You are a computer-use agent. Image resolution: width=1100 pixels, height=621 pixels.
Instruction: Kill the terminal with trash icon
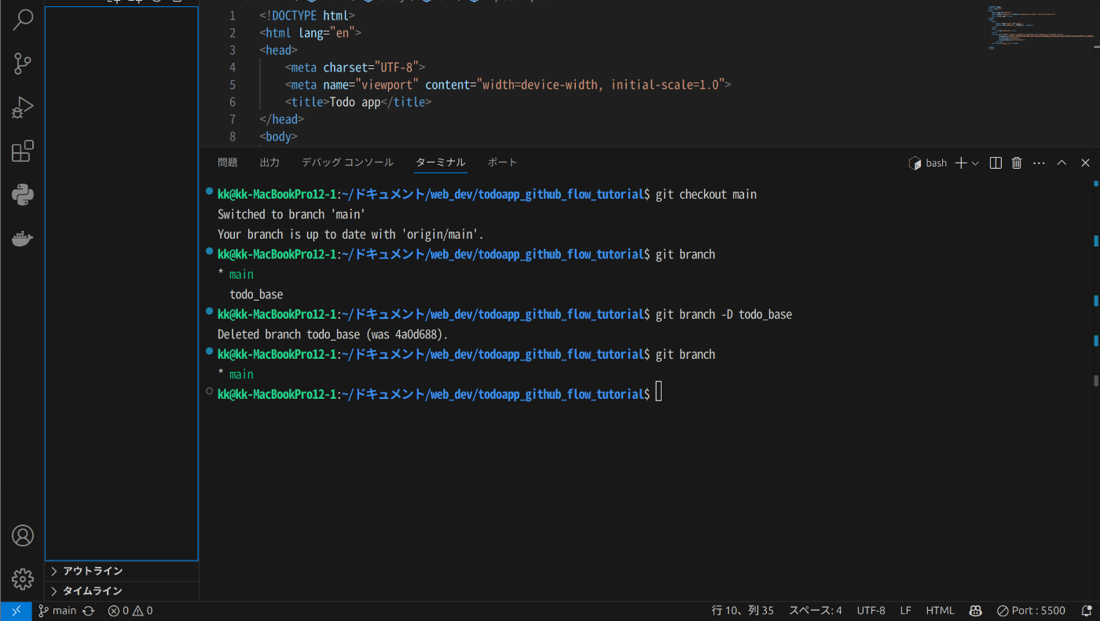pos(1017,163)
